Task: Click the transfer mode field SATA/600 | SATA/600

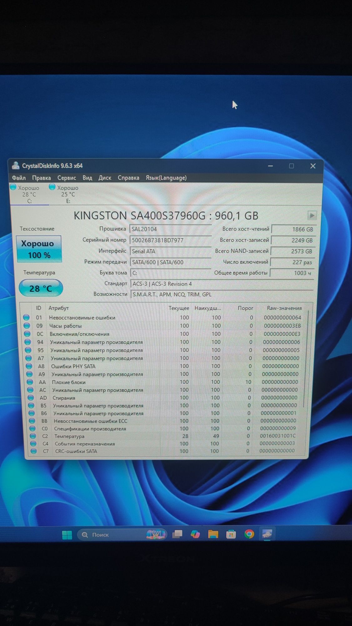Action: click(x=170, y=262)
